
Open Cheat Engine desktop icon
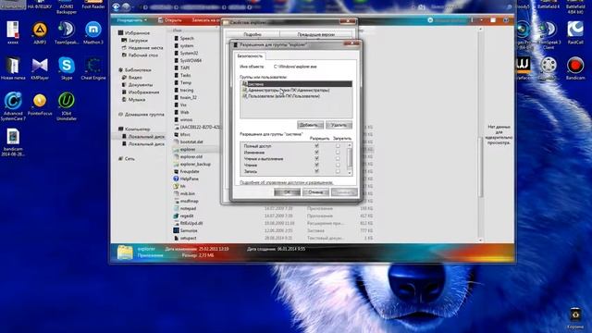pyautogui.click(x=93, y=68)
